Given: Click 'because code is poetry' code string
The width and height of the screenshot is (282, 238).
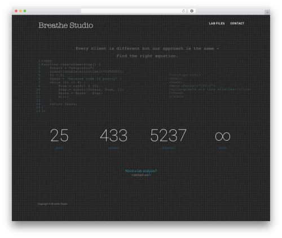Looking at the screenshot, I should point(92,79).
